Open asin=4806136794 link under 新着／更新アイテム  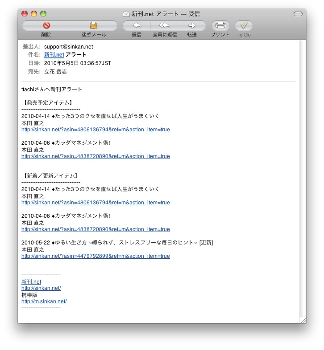[x=96, y=203]
